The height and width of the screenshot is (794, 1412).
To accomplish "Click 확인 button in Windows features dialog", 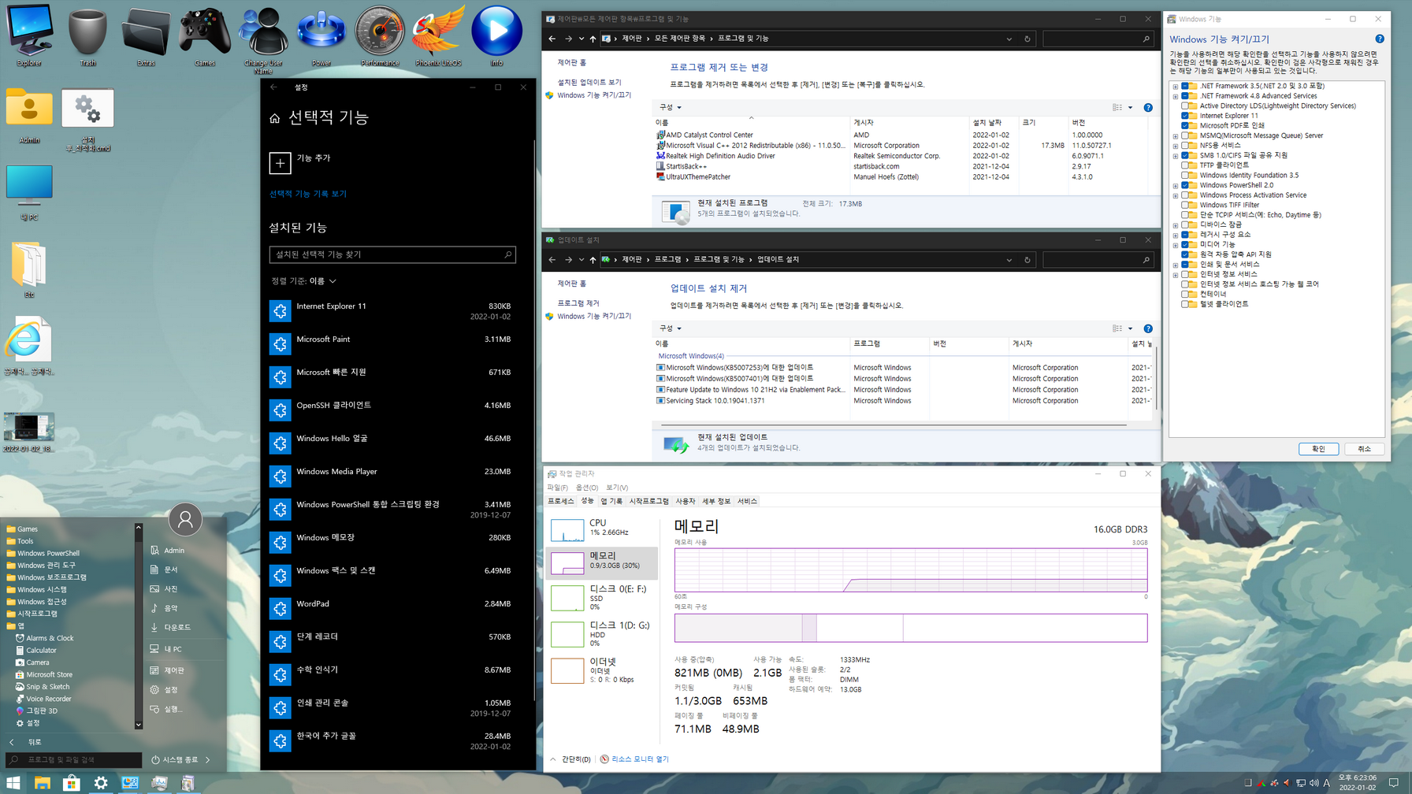I will (x=1318, y=449).
